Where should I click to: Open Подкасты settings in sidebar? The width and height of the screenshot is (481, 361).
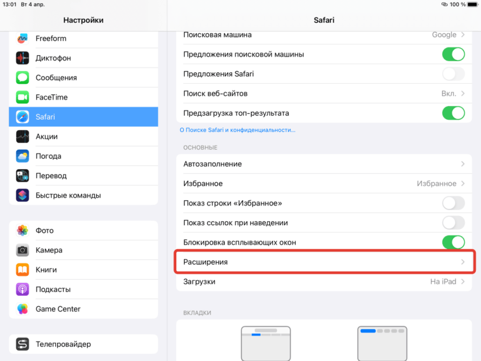point(83,289)
